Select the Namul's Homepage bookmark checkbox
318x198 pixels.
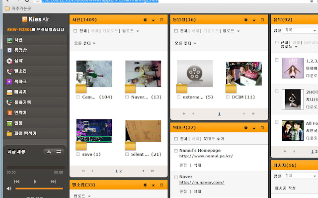(x=176, y=151)
